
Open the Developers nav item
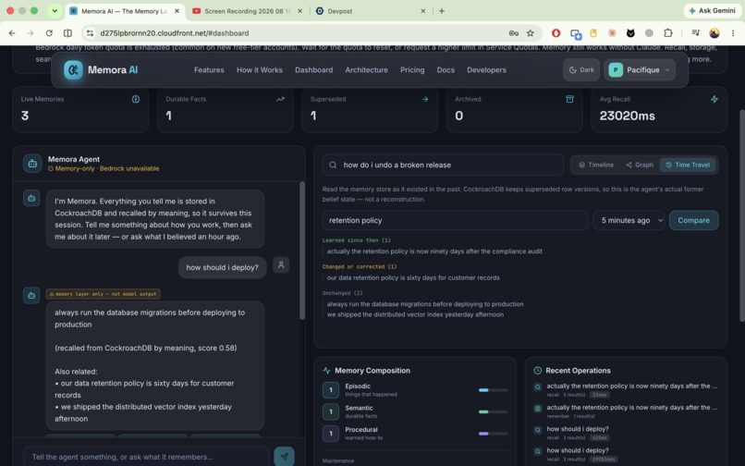coord(486,70)
